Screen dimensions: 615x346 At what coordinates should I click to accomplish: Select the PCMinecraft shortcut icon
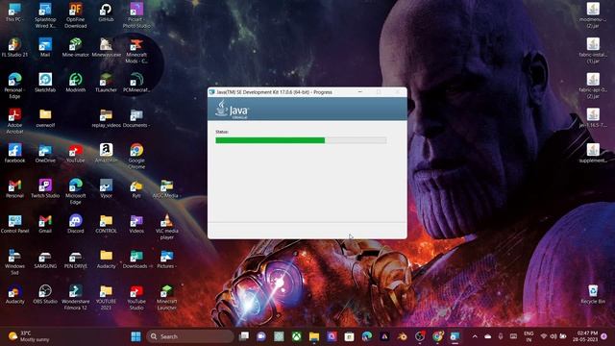[x=136, y=83]
